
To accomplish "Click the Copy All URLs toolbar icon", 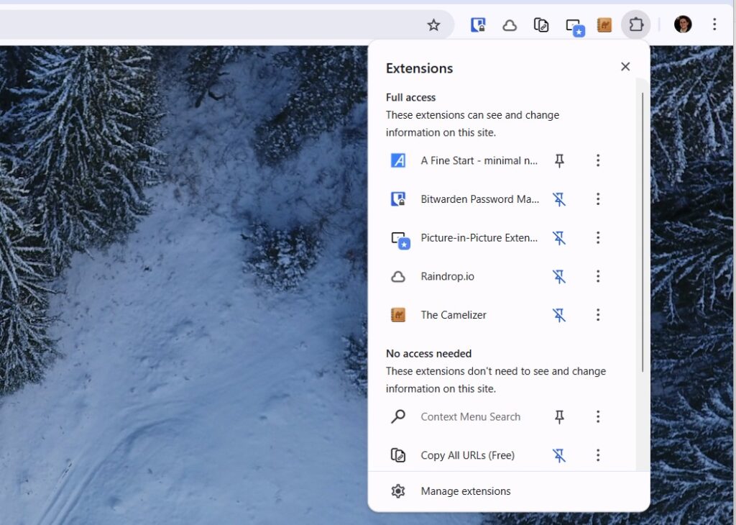I will coord(541,25).
